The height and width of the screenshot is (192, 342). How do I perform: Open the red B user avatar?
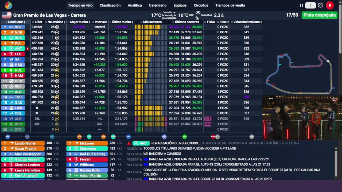coord(330,5)
